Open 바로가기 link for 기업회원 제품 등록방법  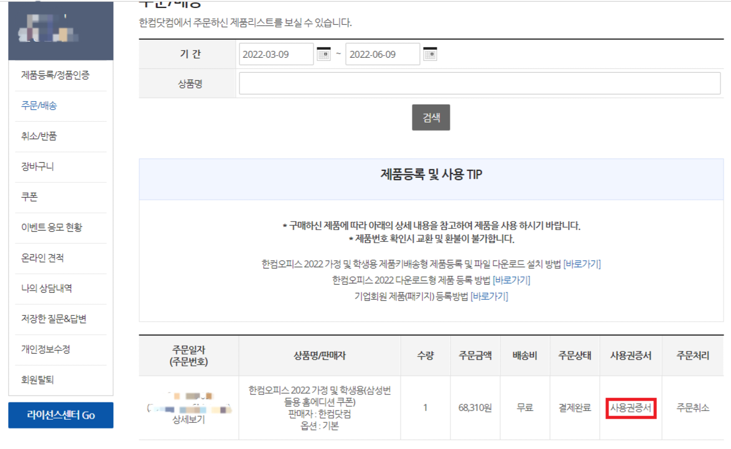489,296
